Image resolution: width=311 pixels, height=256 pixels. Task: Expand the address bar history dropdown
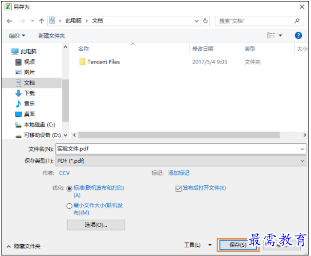pos(197,21)
